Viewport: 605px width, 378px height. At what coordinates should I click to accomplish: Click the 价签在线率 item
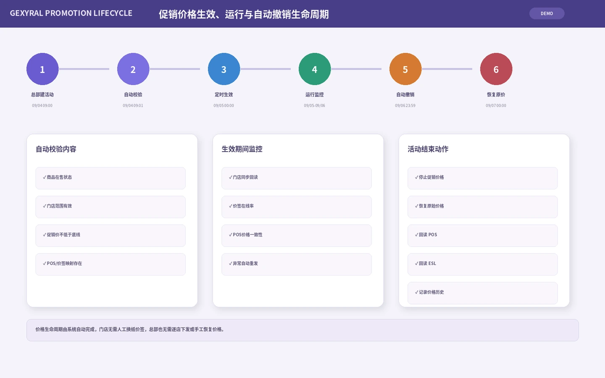tap(297, 207)
